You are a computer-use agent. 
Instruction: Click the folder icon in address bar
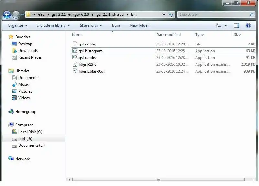click(28, 15)
